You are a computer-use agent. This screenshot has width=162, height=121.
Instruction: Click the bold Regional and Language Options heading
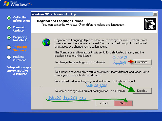coord(60,21)
